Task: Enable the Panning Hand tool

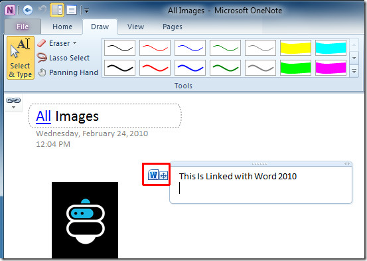Action: pyautogui.click(x=68, y=72)
